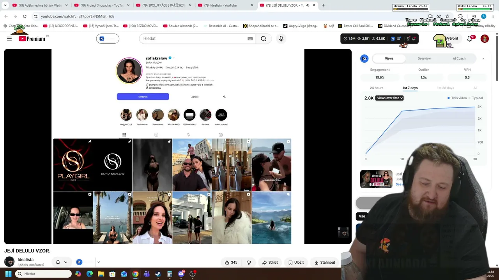Click the vidIQ logo in stats panel
The width and height of the screenshot is (499, 280).
tap(364, 58)
